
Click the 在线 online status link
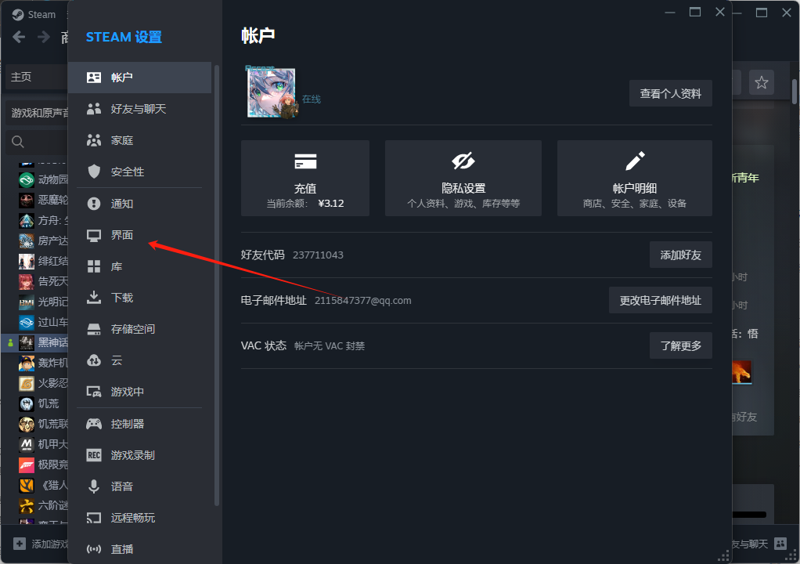point(312,99)
